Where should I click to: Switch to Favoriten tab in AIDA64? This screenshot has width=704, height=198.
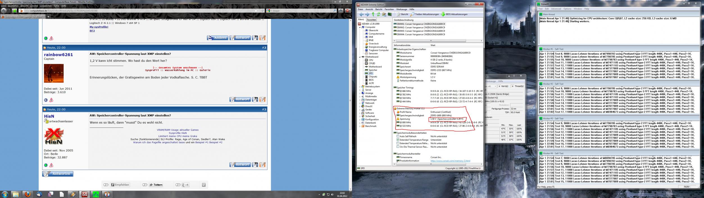pyautogui.click(x=371, y=20)
